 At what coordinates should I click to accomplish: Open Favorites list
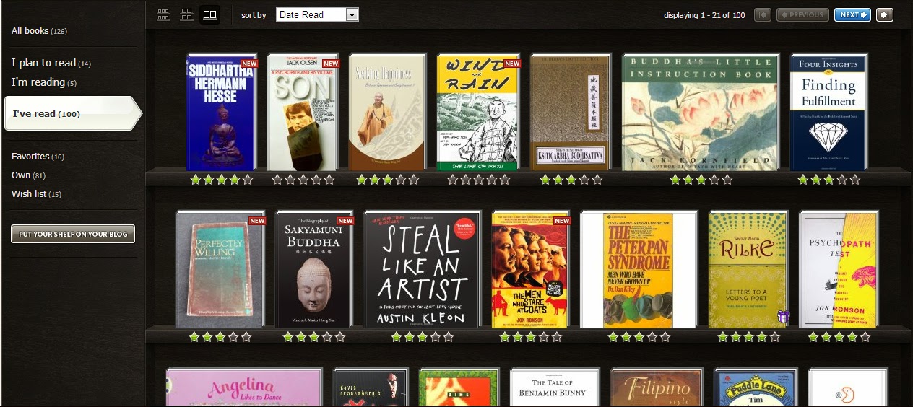[x=38, y=157]
